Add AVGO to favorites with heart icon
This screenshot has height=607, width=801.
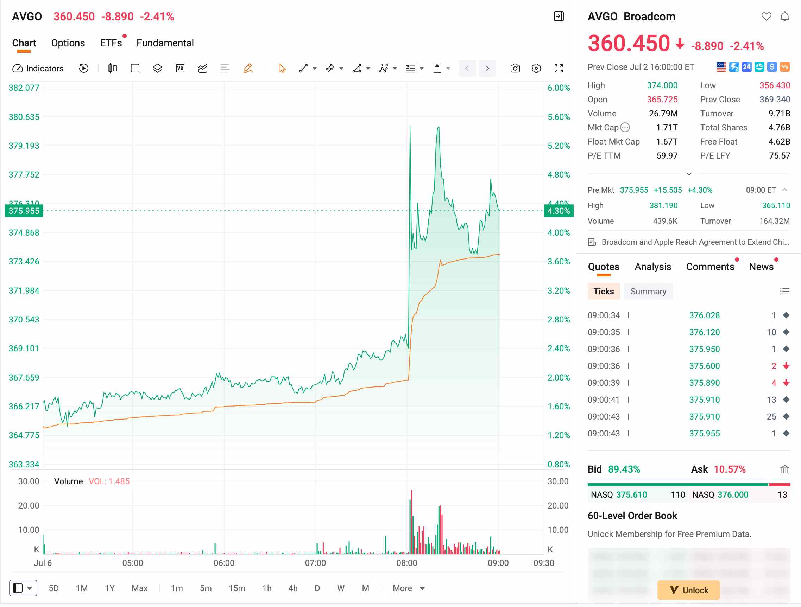(x=766, y=17)
